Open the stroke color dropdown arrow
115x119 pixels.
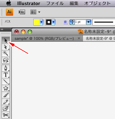click(54, 22)
